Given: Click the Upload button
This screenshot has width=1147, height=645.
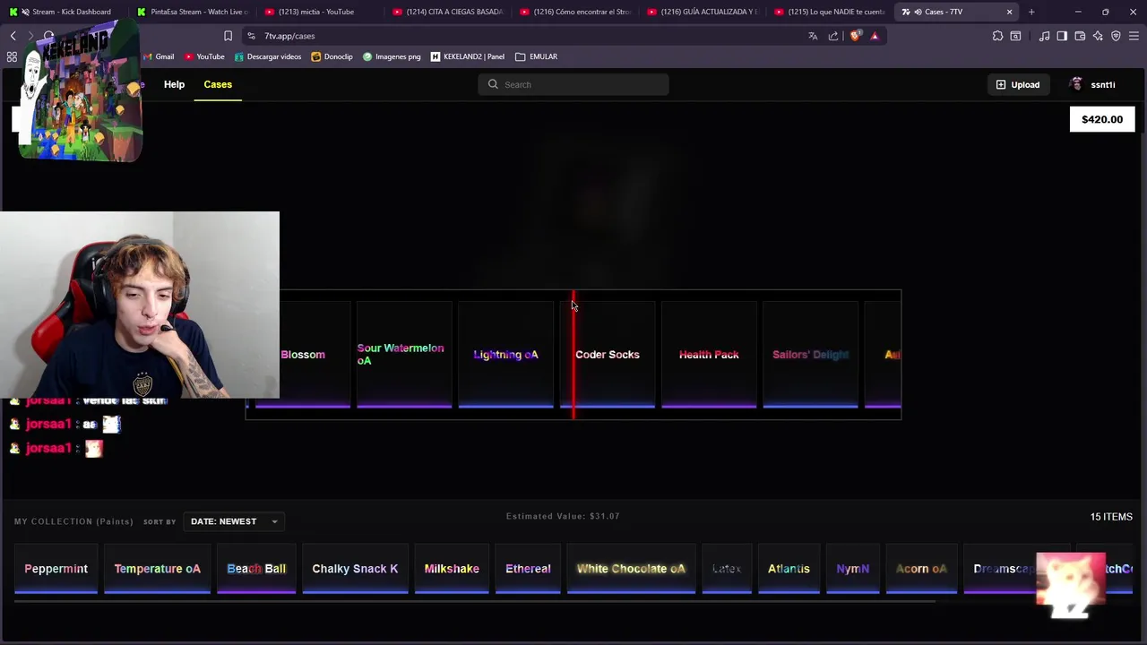Looking at the screenshot, I should click(x=1018, y=84).
